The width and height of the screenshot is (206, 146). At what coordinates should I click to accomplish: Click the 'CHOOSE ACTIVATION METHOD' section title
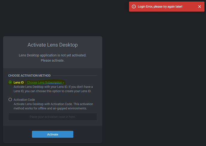click(29, 75)
